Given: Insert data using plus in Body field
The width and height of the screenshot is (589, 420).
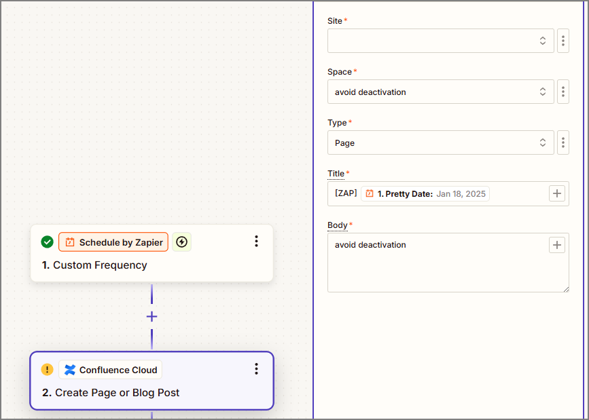Looking at the screenshot, I should pos(556,245).
